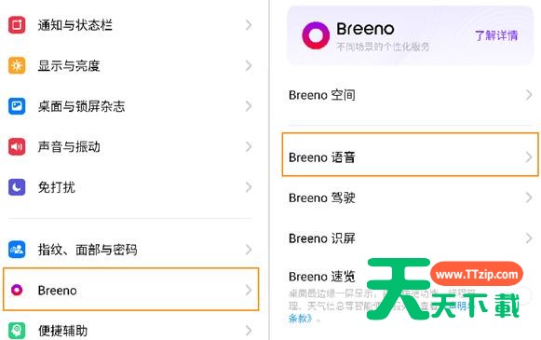Tap the Do Not Disturb moon icon
This screenshot has width=541, height=340.
(x=17, y=187)
